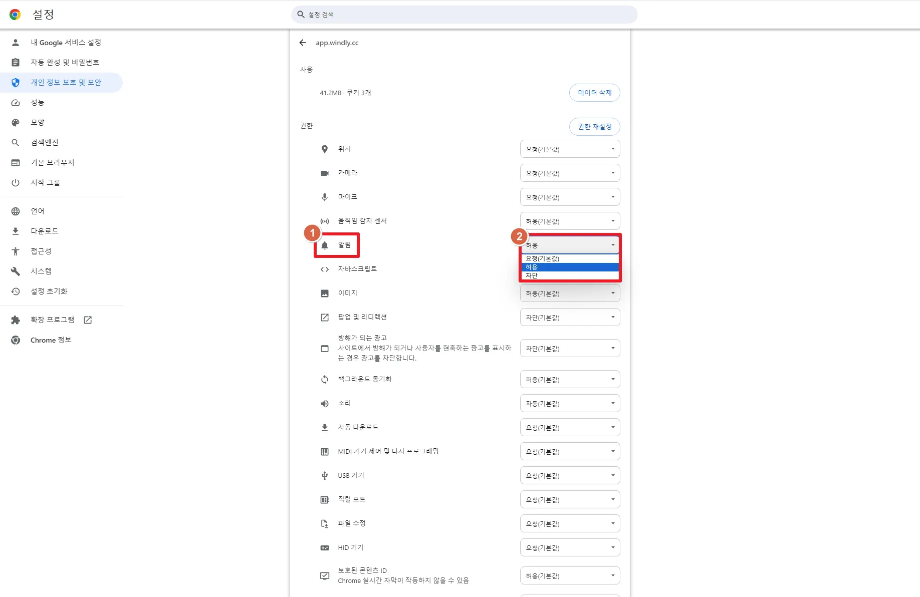This screenshot has height=597, width=920.
Task: Click the browser window icon for 기본 브라우저
Action: point(16,163)
